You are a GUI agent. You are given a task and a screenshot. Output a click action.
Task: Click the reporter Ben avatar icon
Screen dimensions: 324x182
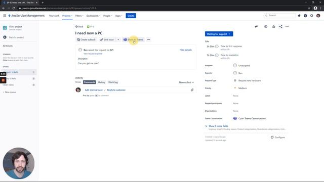(x=235, y=73)
